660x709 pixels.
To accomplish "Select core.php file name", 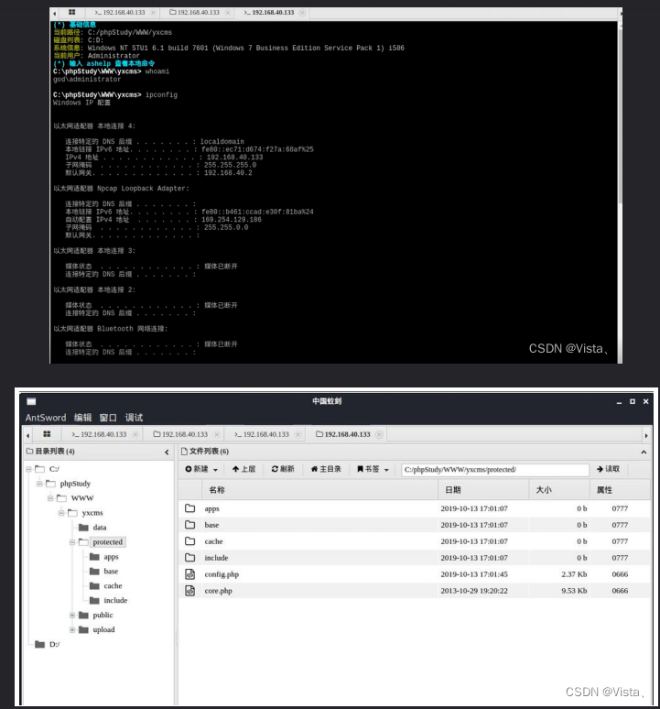I will click(x=218, y=591).
